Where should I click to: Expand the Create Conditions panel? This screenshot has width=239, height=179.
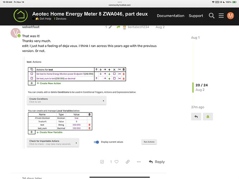67,100
